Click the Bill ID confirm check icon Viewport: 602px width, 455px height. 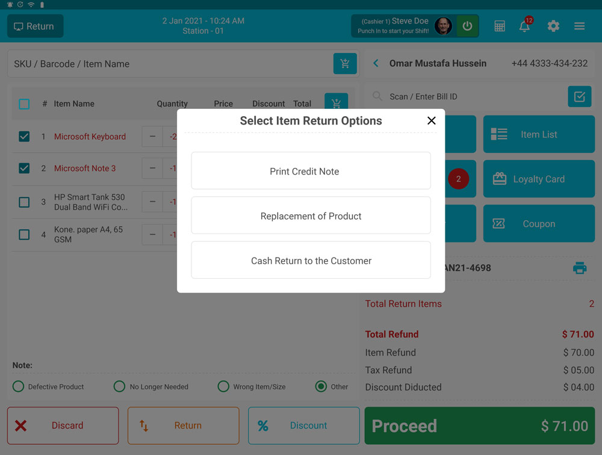coord(579,97)
